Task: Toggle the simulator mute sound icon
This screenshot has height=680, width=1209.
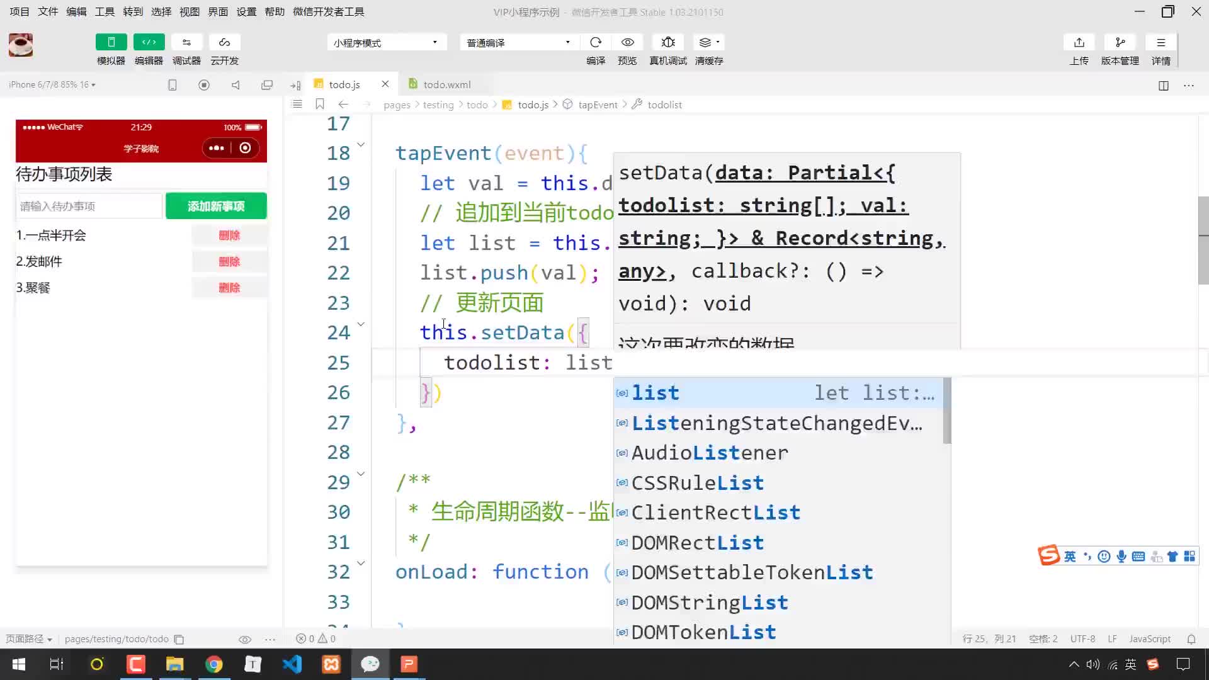Action: coord(236,85)
